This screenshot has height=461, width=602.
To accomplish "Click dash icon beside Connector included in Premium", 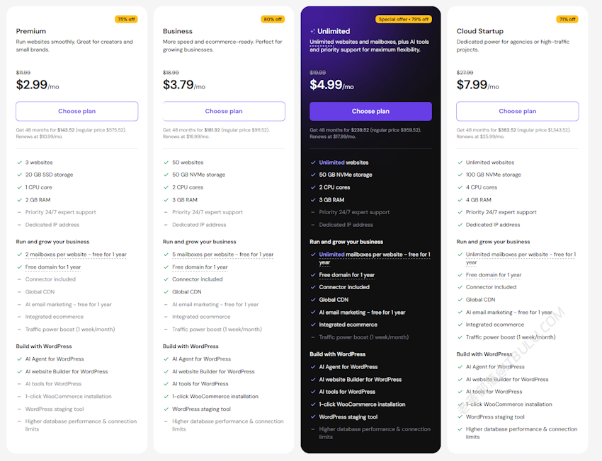I will [x=19, y=279].
